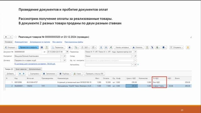The height and width of the screenshot is (113, 201).
Task: Open the dark blue circle icon dropdown
Action: [x=164, y=47]
